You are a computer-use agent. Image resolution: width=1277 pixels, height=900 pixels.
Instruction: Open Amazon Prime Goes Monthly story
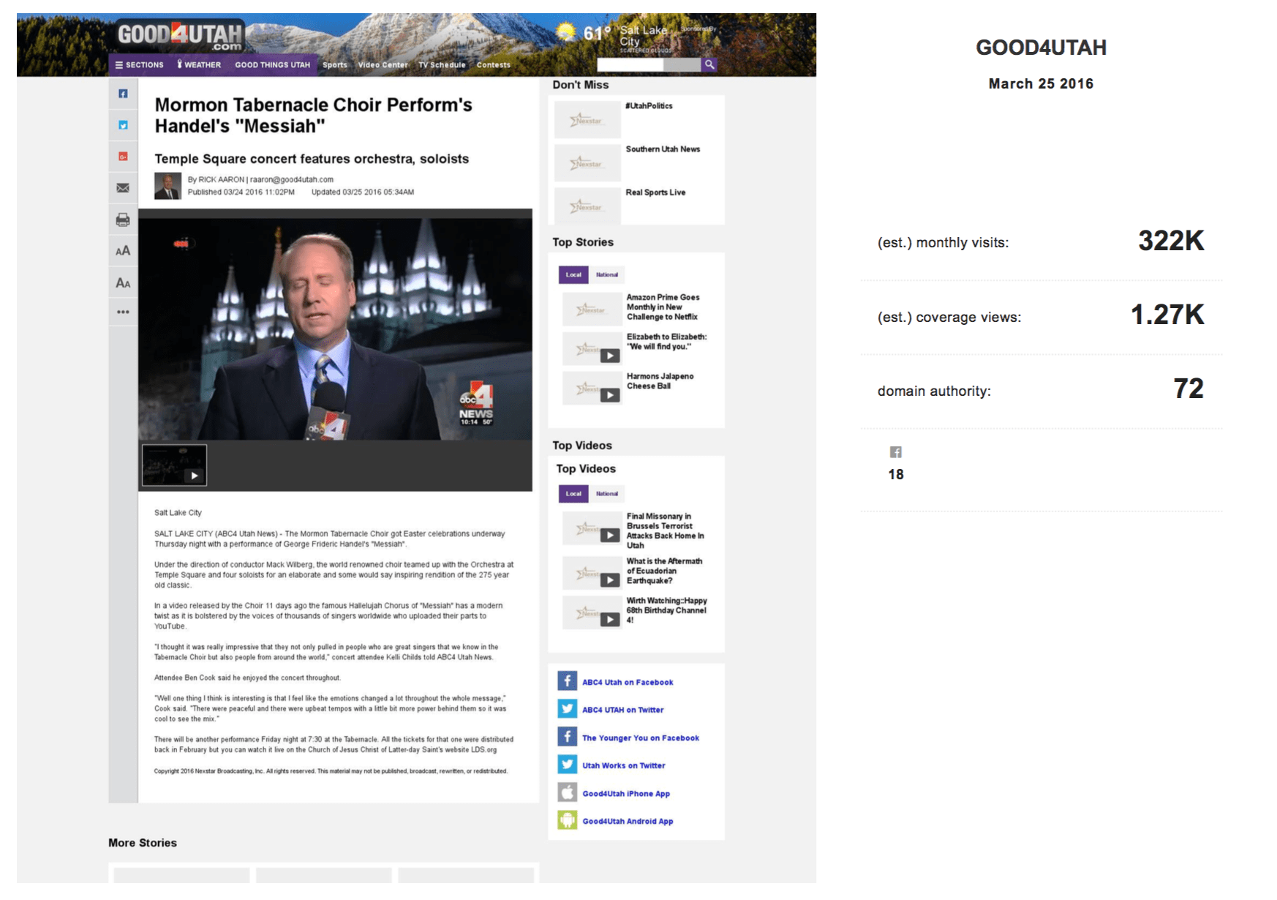tap(663, 307)
